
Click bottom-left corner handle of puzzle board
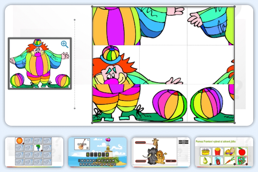tap(92, 123)
